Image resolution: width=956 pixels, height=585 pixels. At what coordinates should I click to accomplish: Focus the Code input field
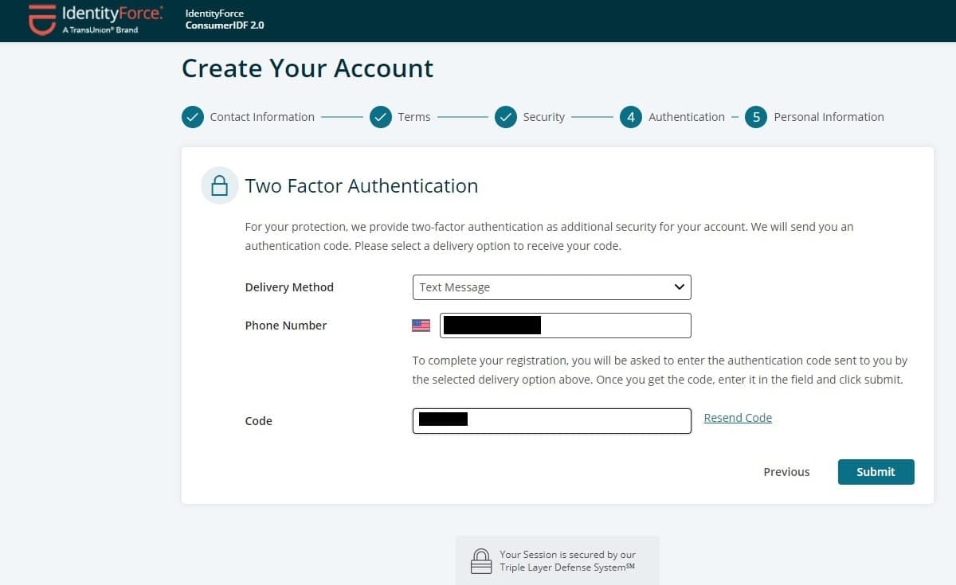click(x=551, y=421)
